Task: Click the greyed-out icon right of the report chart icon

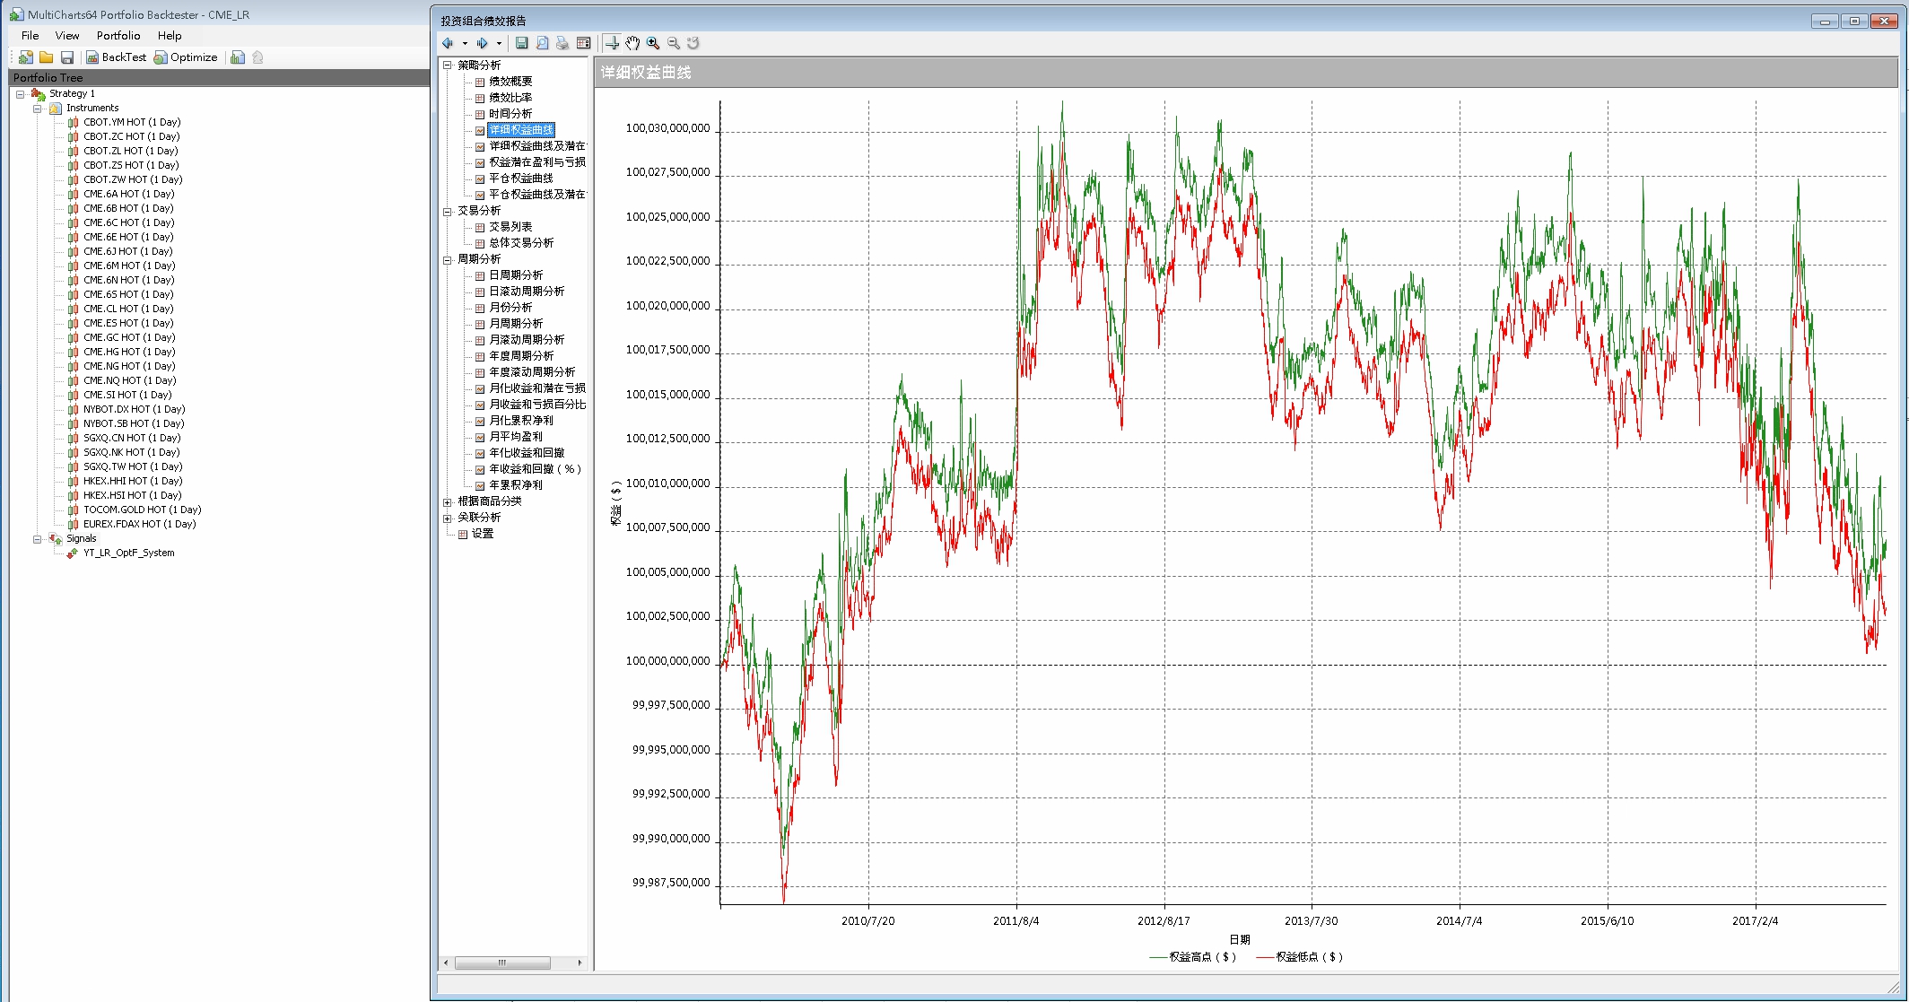Action: pos(258,57)
